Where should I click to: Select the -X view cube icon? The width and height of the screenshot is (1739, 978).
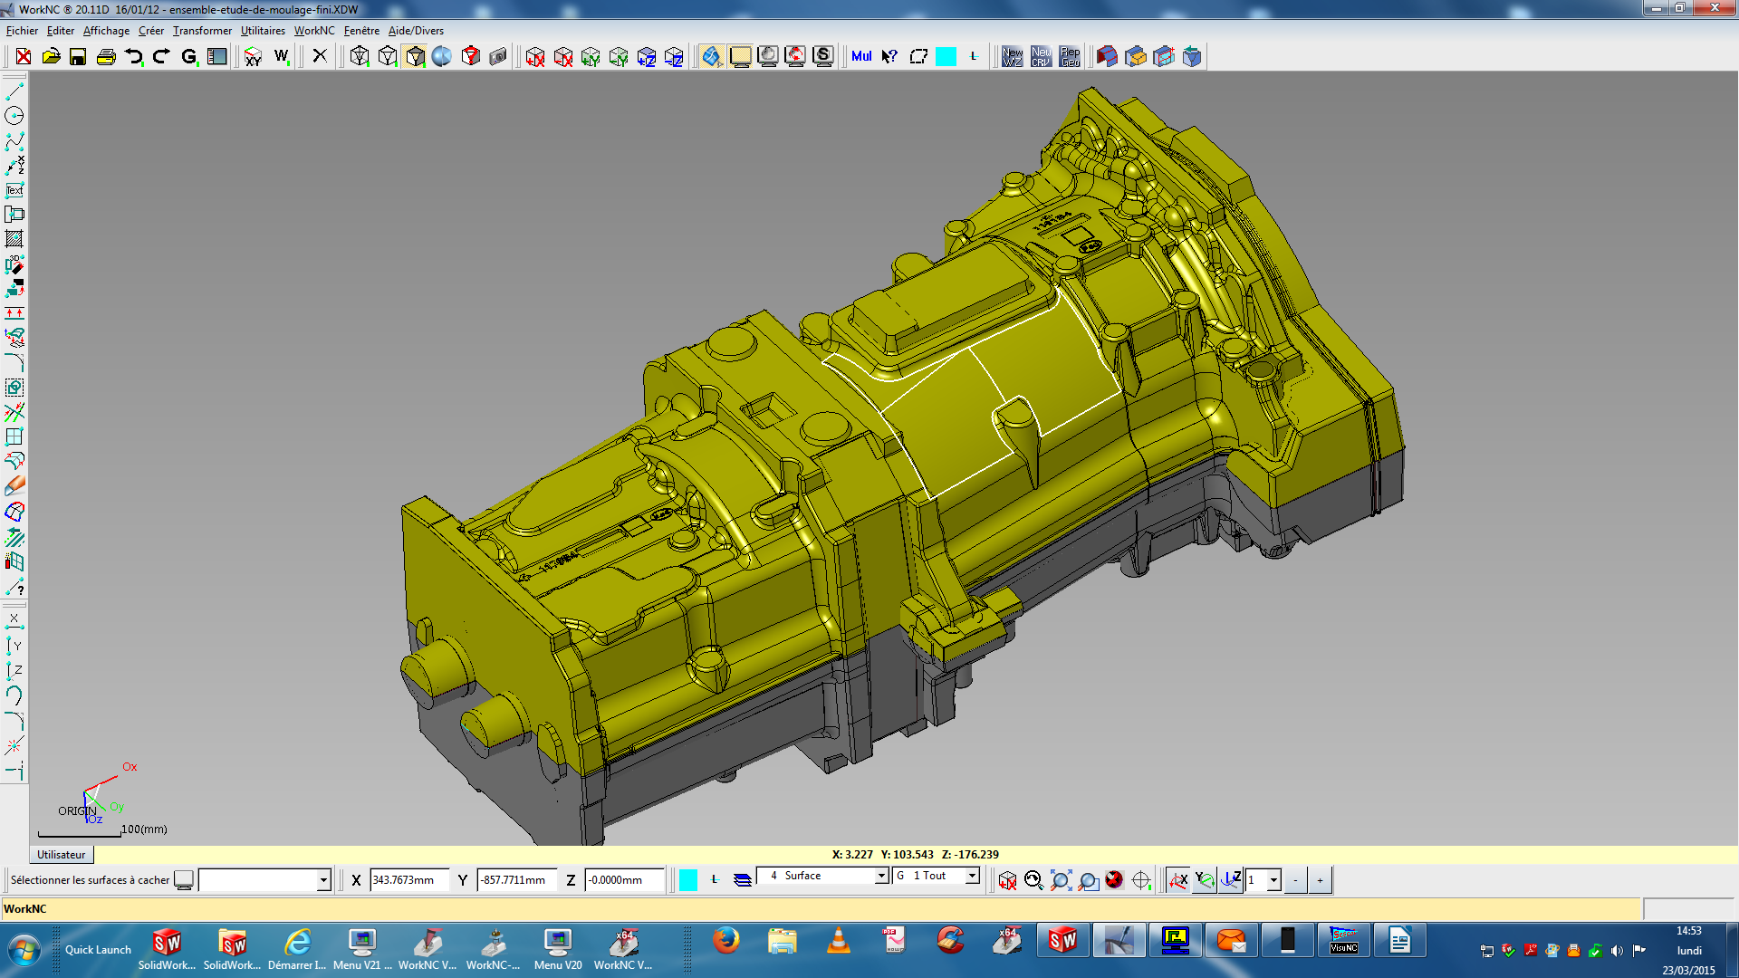coord(563,56)
